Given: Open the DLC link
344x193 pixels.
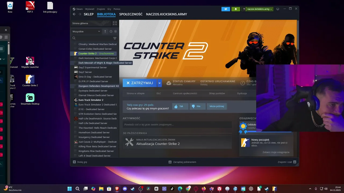Looking at the screenshot, I should [x=159, y=93].
